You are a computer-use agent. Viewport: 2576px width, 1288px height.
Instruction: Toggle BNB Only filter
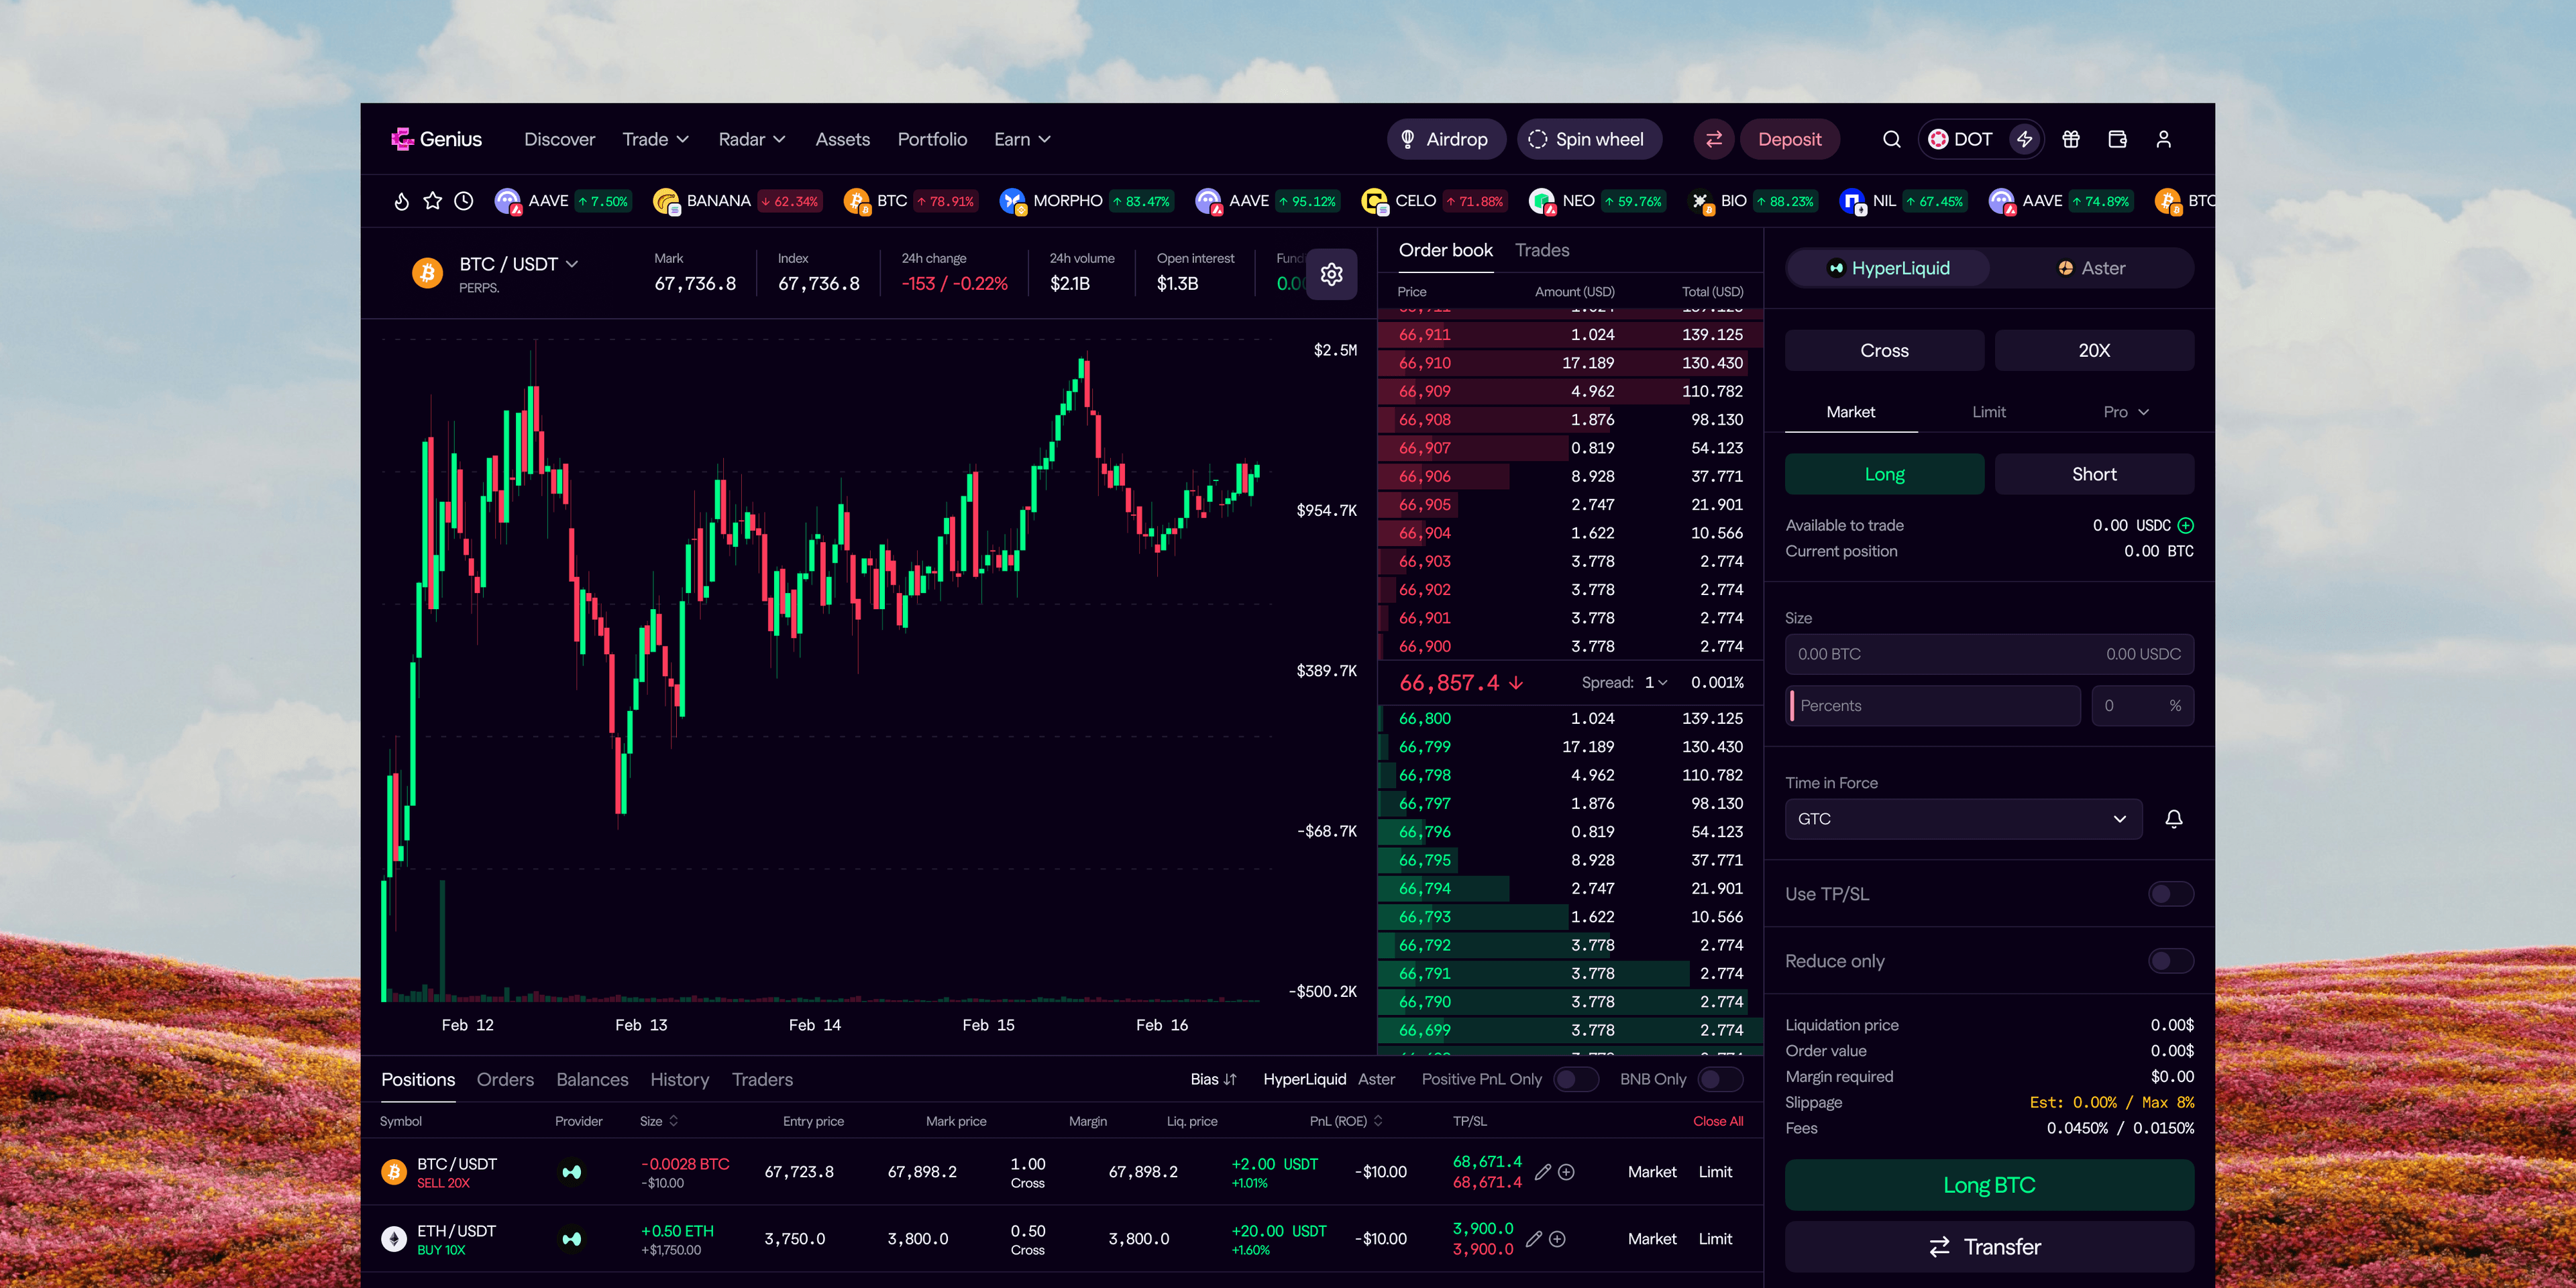1720,1079
